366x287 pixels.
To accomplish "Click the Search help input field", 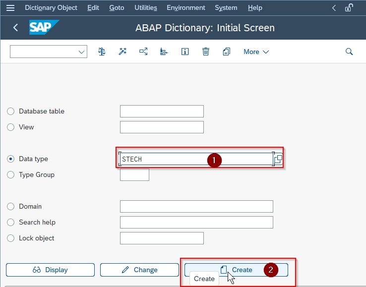I will [196, 223].
